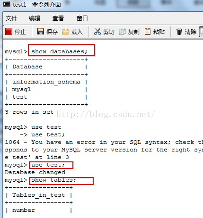
Task: Click the console icon in the title bar
Action: [x=7, y=4]
